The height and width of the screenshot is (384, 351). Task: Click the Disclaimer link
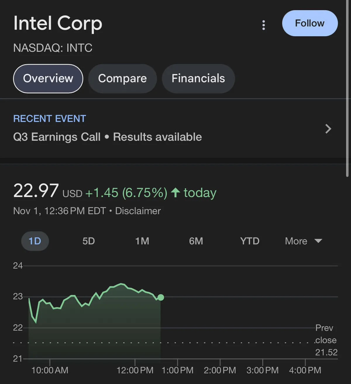tap(138, 211)
